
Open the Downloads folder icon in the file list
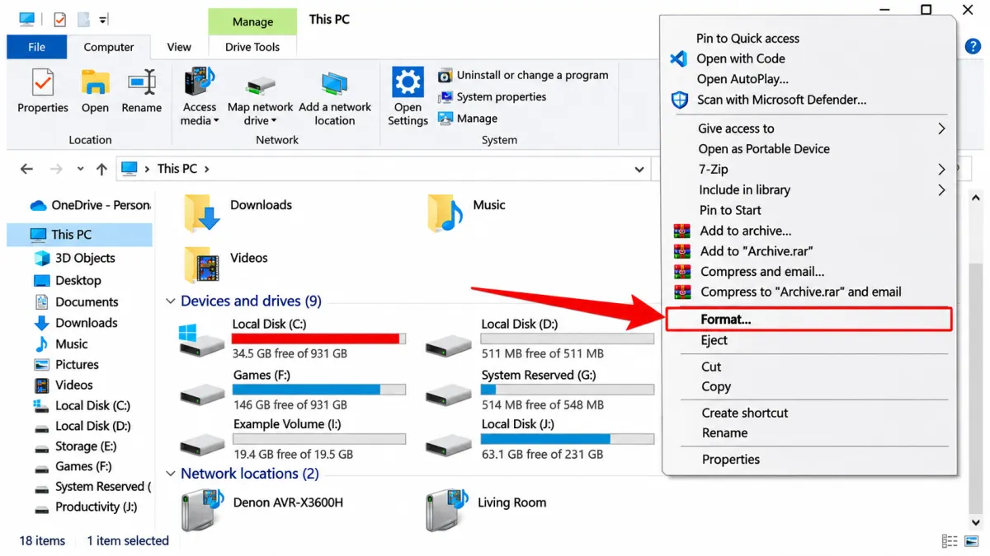201,213
